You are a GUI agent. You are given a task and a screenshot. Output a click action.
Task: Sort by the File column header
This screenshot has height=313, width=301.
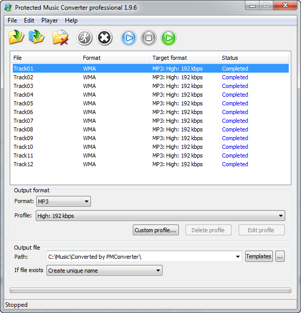pos(45,58)
